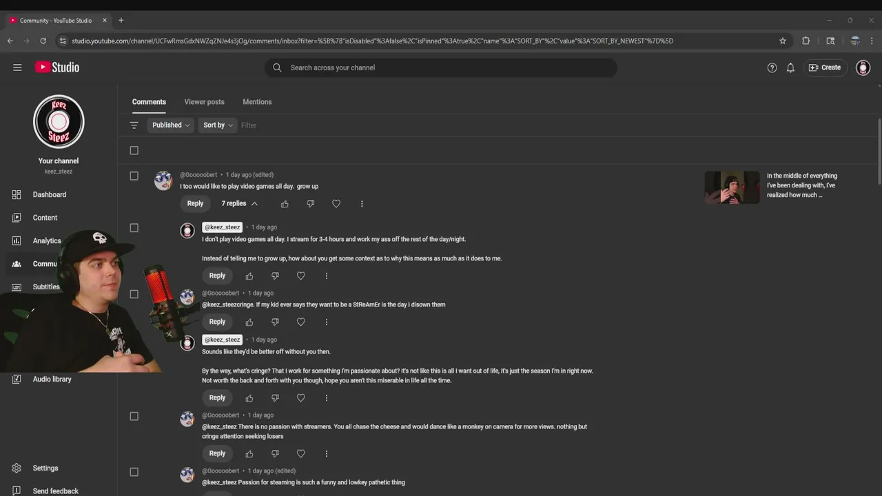Open the hamburger navigation menu
Viewport: 882px width, 496px height.
pos(17,68)
